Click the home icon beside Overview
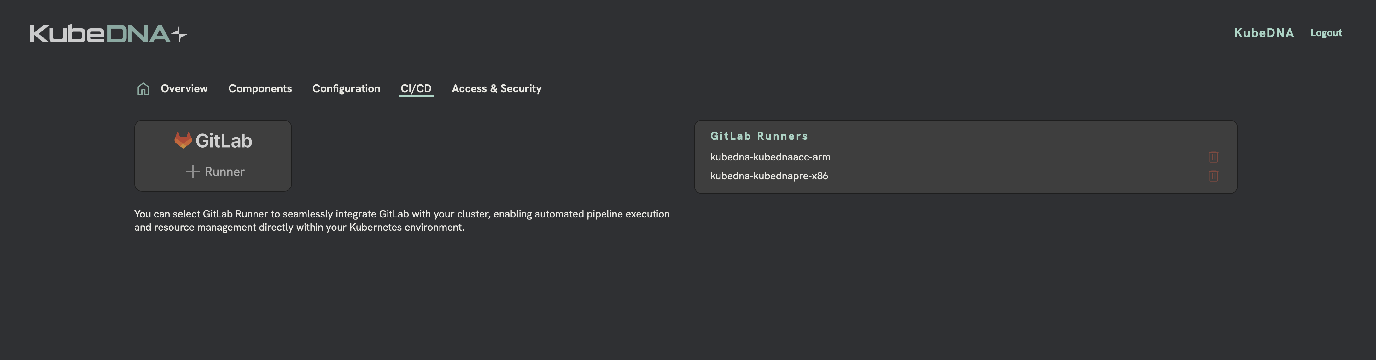The height and width of the screenshot is (360, 1376). pos(143,88)
